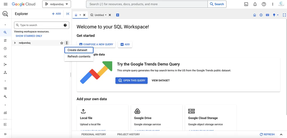Image resolution: width=287 pixels, height=138 pixels.
Task: Star the redpandaq project
Action: (x=62, y=43)
